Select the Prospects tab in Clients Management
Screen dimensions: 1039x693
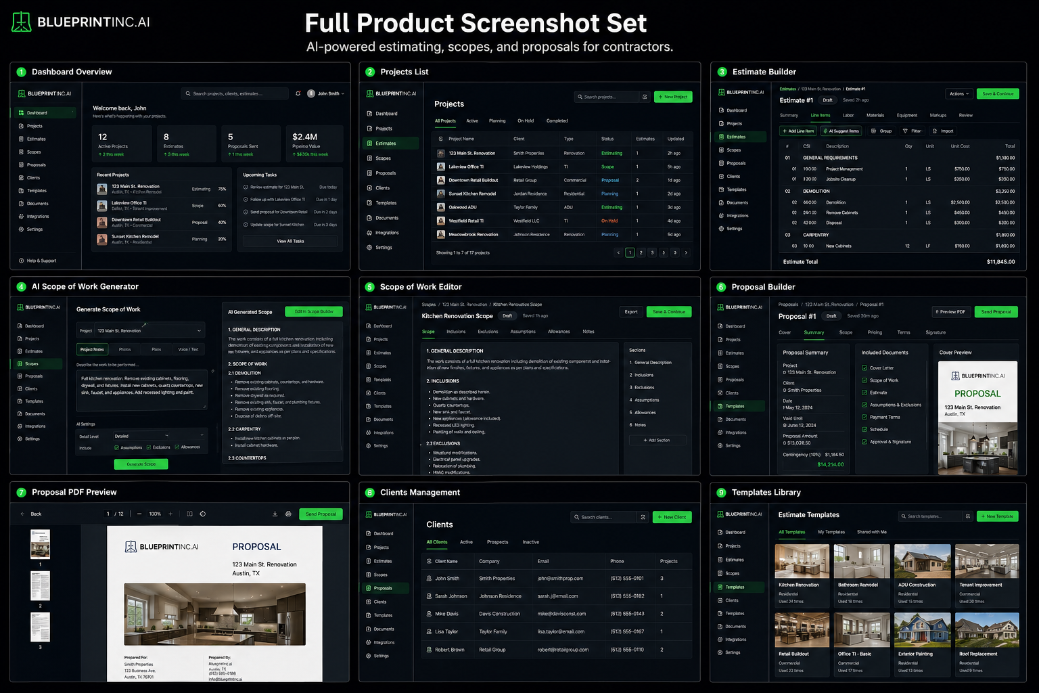pyautogui.click(x=497, y=542)
